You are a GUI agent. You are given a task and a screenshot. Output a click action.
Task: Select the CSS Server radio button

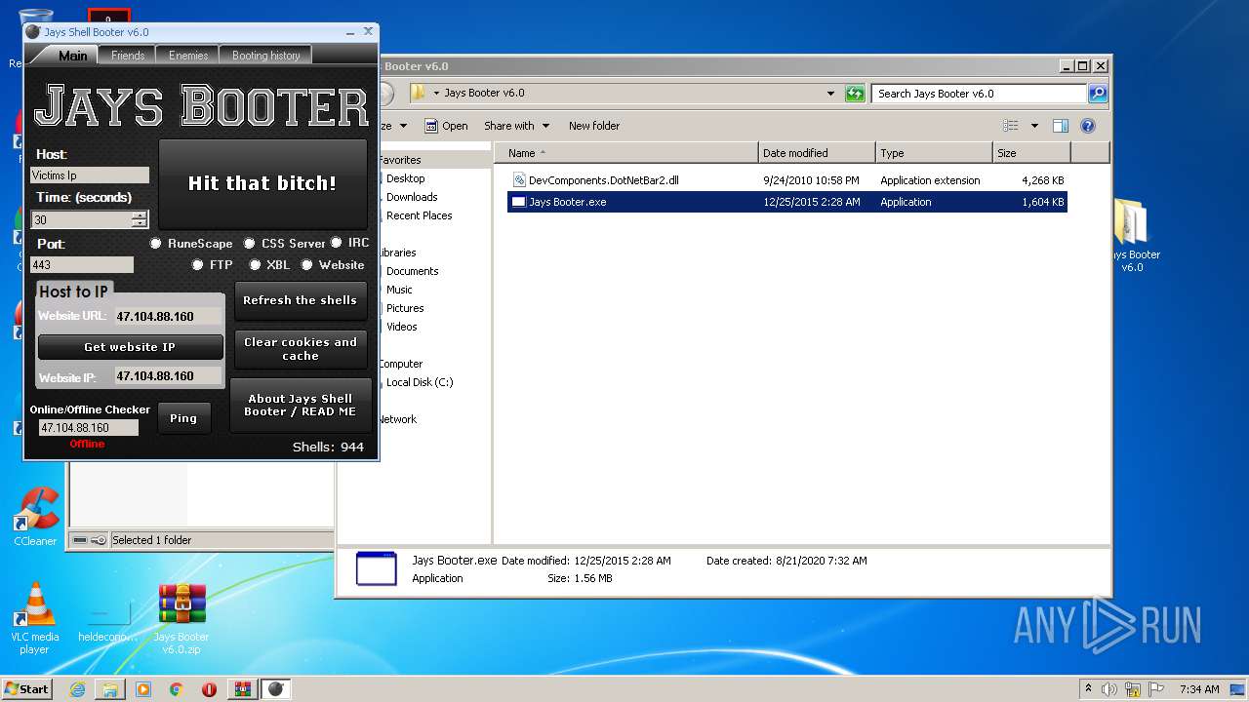pyautogui.click(x=249, y=243)
